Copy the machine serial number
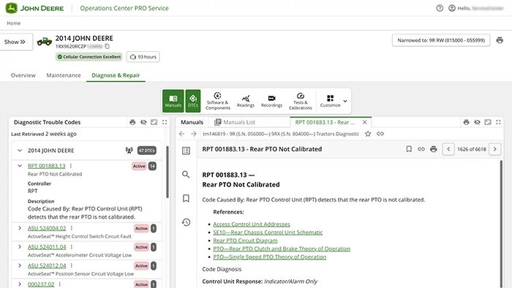Image resolution: width=512 pixels, height=288 pixels. [x=107, y=46]
